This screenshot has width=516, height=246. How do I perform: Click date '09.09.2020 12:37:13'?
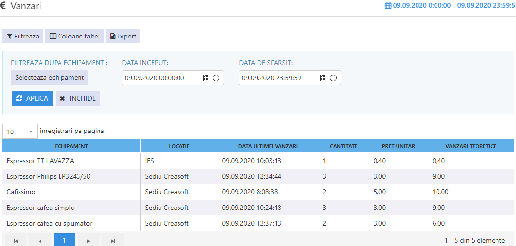coord(268,223)
